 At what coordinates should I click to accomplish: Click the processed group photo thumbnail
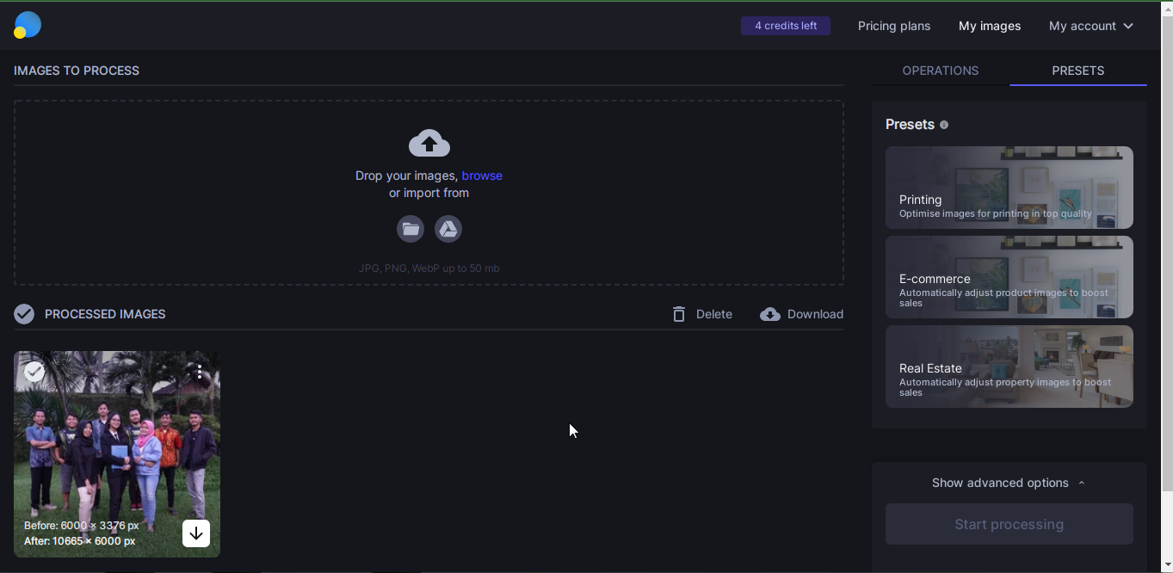117,454
